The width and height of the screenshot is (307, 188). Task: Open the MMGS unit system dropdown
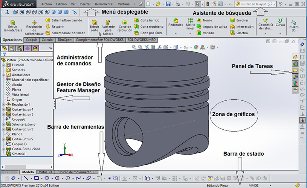click(254, 185)
